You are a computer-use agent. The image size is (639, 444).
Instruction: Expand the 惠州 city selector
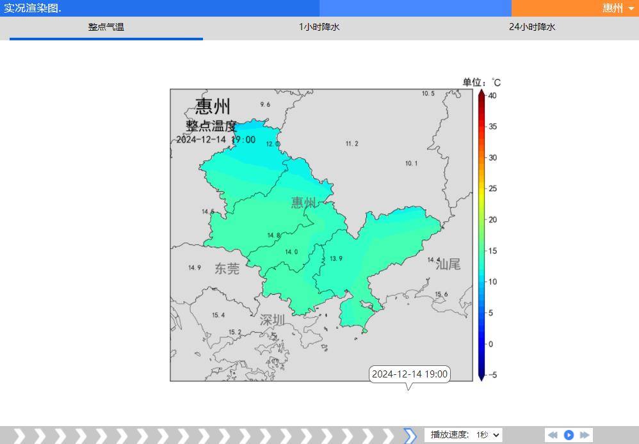coord(617,8)
